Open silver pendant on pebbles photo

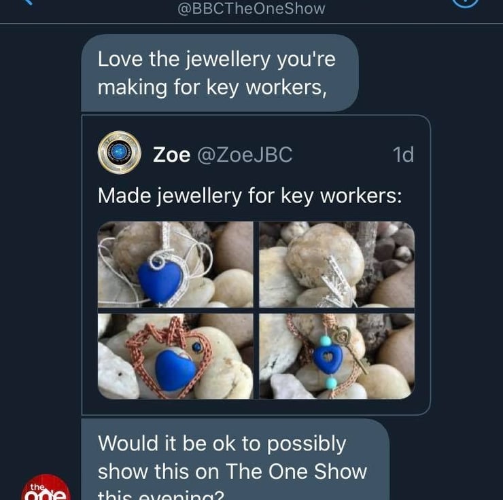click(337, 264)
